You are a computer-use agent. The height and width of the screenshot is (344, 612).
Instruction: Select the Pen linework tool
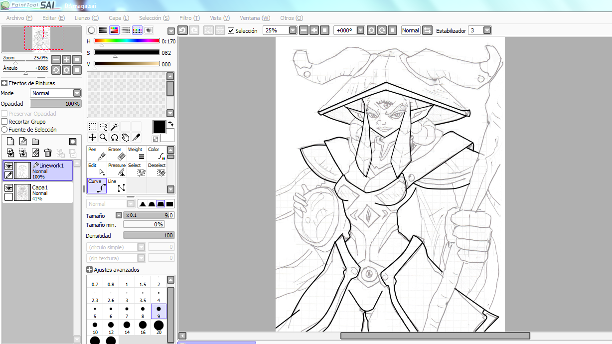pos(97,154)
